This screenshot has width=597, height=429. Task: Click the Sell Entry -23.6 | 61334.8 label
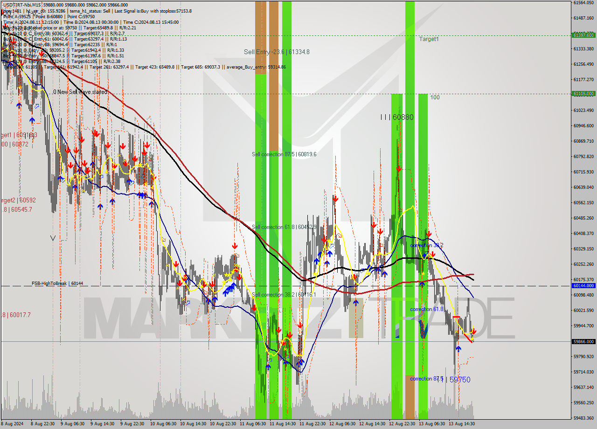coord(277,52)
